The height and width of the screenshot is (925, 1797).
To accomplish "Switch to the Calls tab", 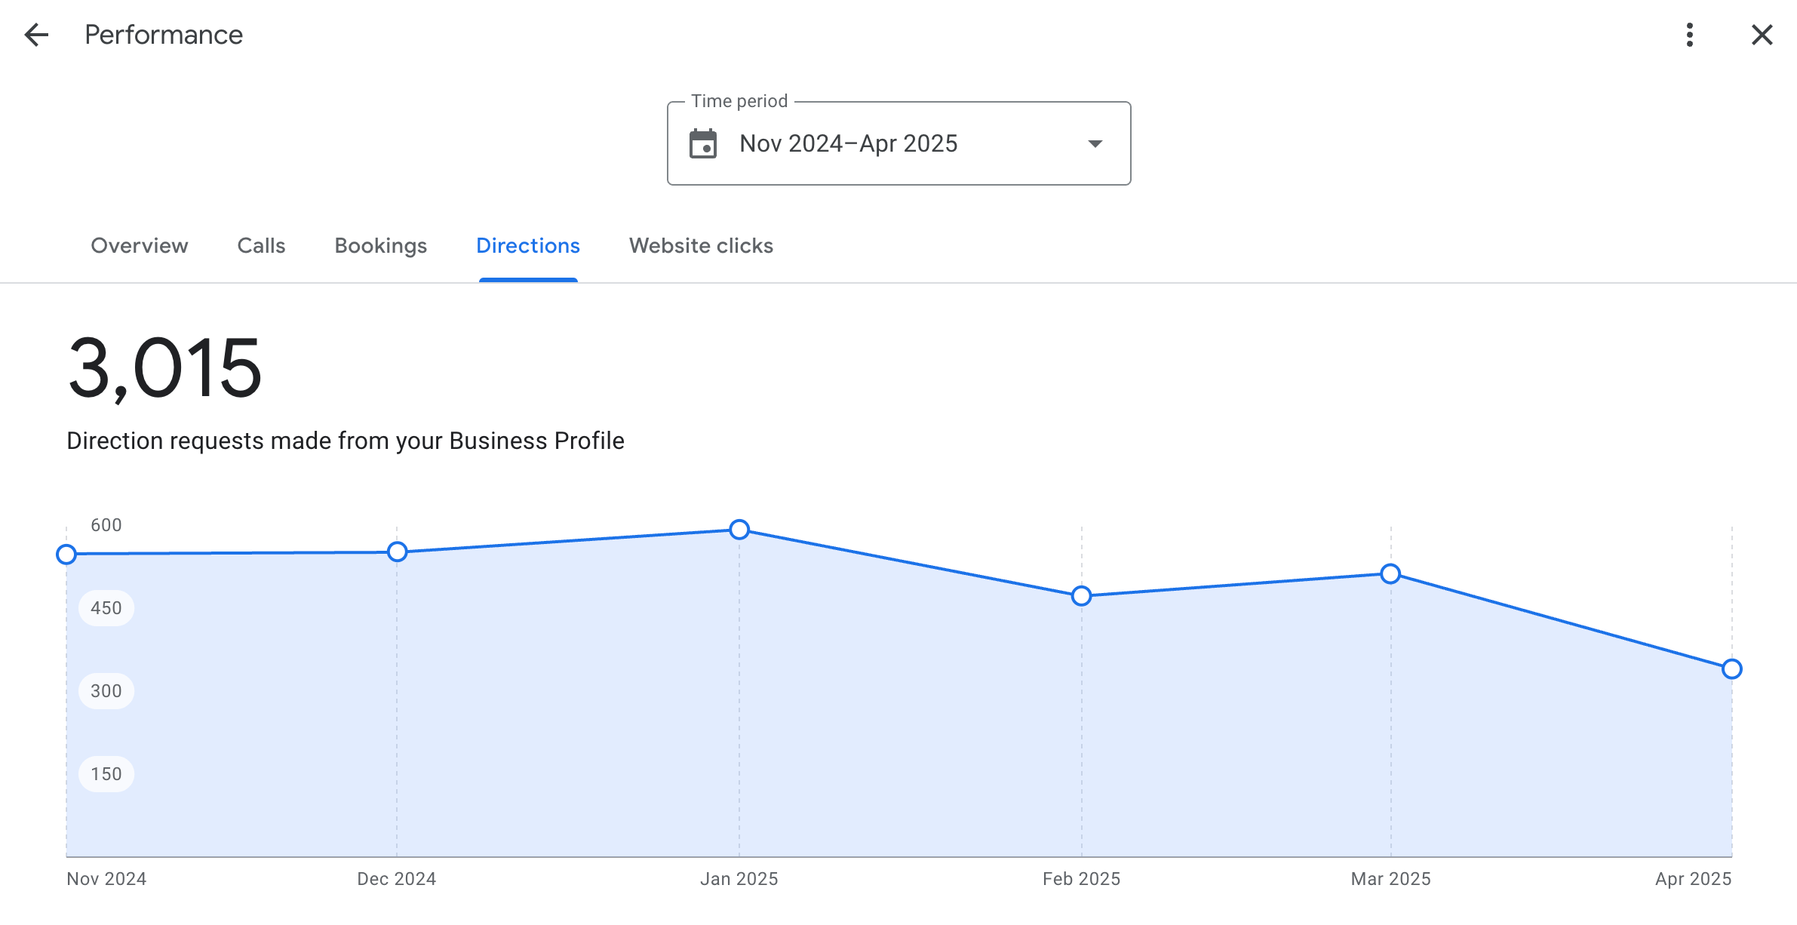I will (261, 246).
